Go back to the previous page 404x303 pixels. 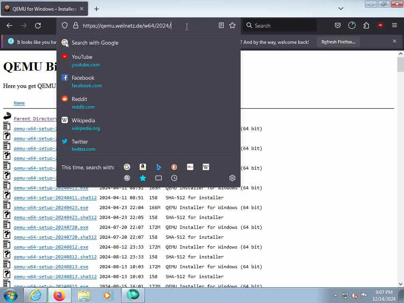[9, 26]
